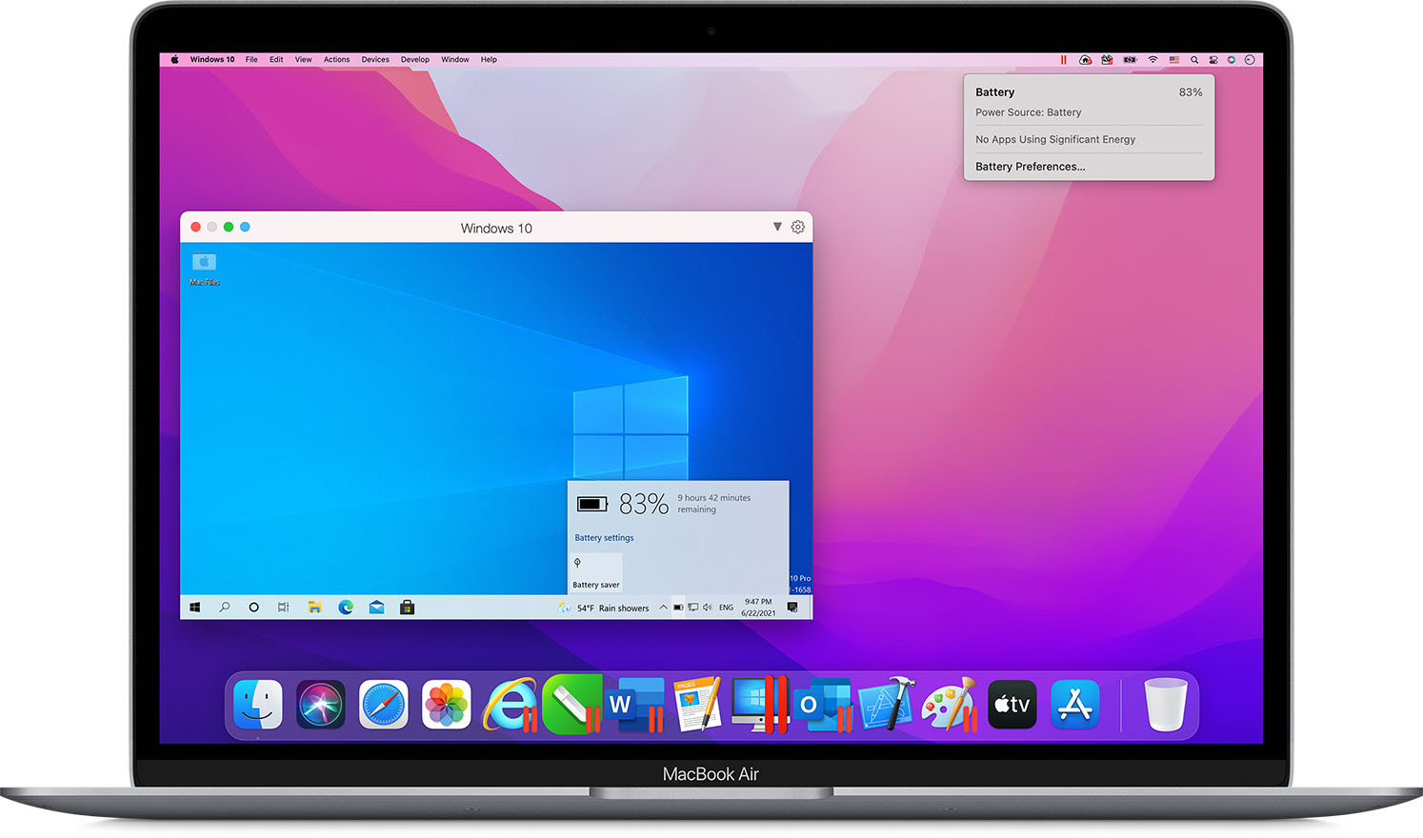This screenshot has height=838, width=1423.
Task: Open Battery settings from the Windows flyout
Action: pos(604,537)
